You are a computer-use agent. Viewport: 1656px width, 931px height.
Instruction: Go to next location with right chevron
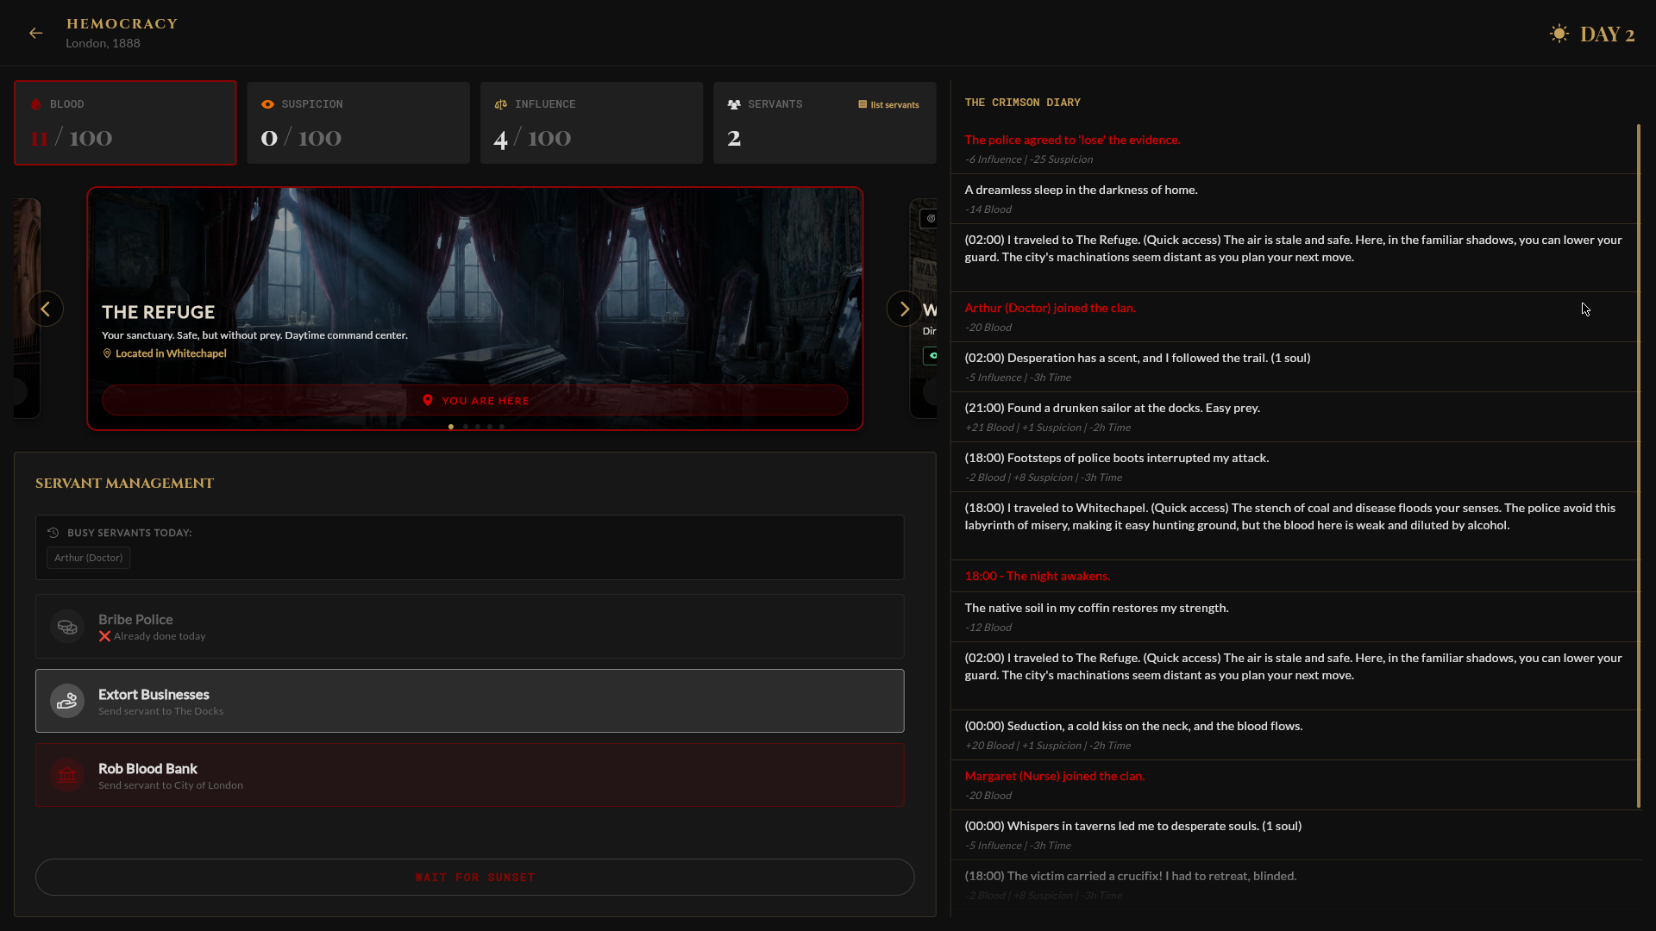(x=904, y=309)
